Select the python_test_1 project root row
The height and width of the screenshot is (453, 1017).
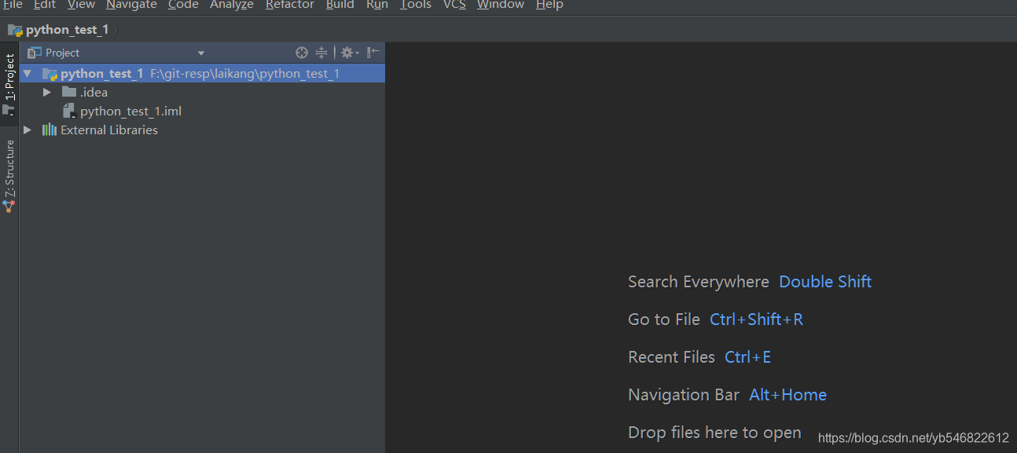[202, 74]
